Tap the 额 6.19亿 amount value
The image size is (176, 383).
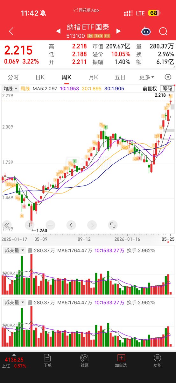(x=155, y=62)
